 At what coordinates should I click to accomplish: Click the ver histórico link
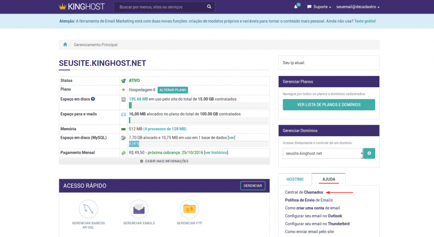[x=216, y=152]
